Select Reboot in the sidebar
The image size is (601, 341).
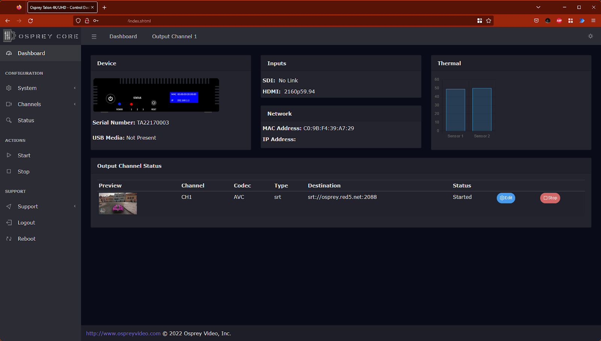[x=41, y=238]
